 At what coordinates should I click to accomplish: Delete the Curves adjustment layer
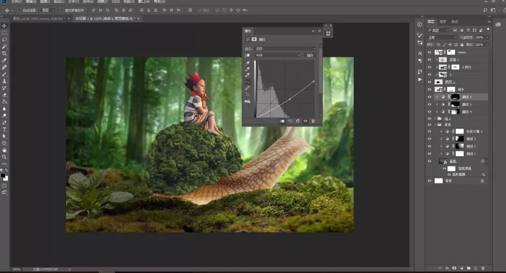pyautogui.click(x=313, y=121)
